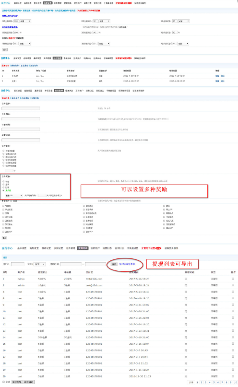Screen dimensions: 238x387
Task: Tick the 全选 select-all checkbox under the withdrawal table
Action: (3, 382)
